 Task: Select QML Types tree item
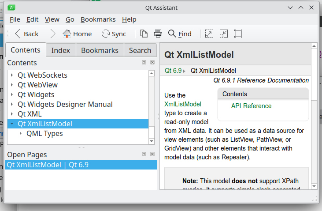pos(44,133)
